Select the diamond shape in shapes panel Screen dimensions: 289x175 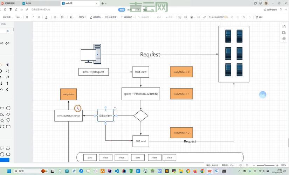click(x=8, y=114)
